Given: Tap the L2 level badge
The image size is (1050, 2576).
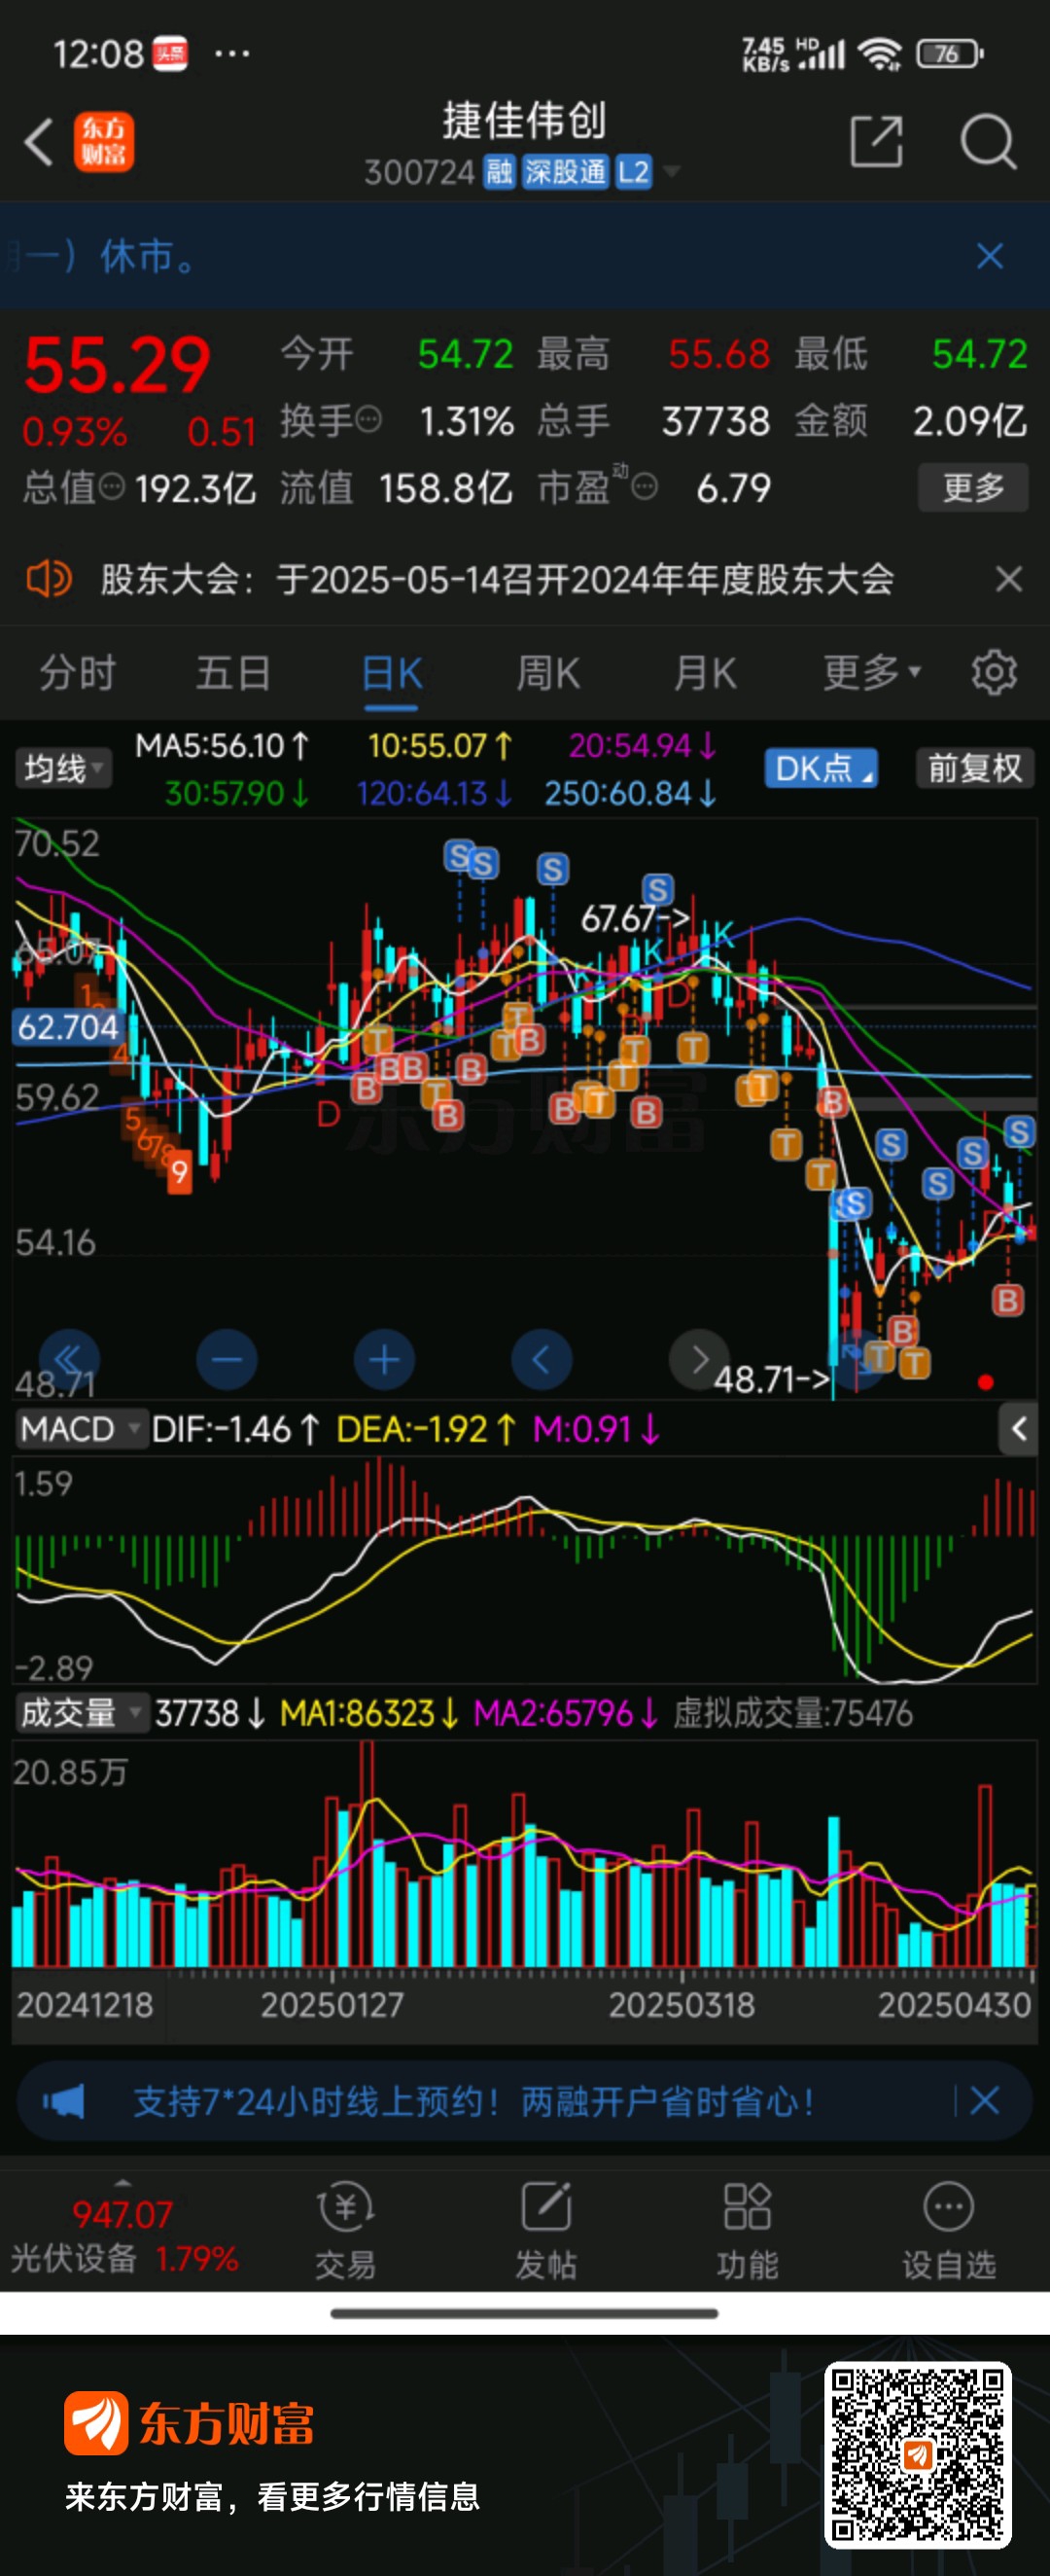Looking at the screenshot, I should click(632, 172).
